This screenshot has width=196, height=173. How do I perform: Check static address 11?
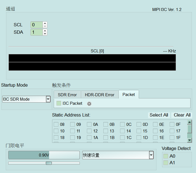(72, 131)
